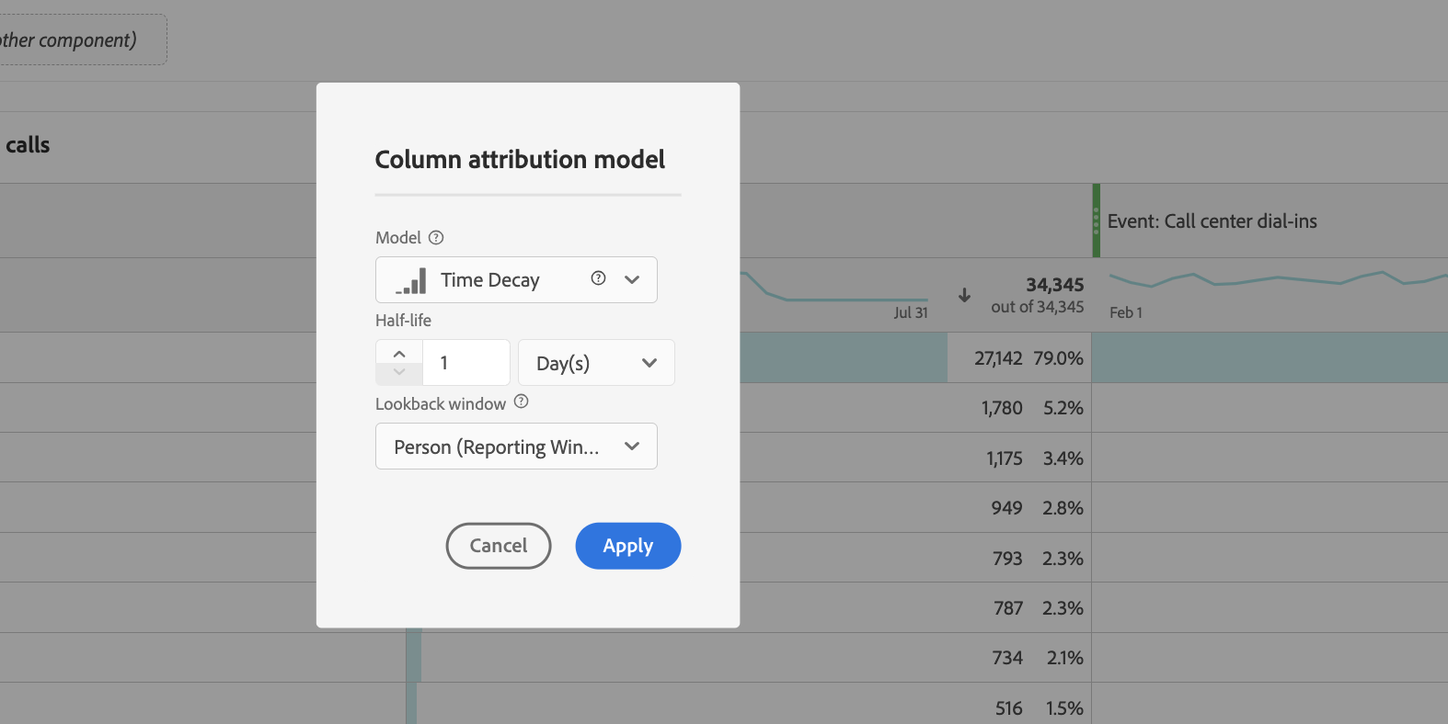Click the Feb 1 date label
This screenshot has width=1448, height=724.
pyautogui.click(x=1126, y=312)
